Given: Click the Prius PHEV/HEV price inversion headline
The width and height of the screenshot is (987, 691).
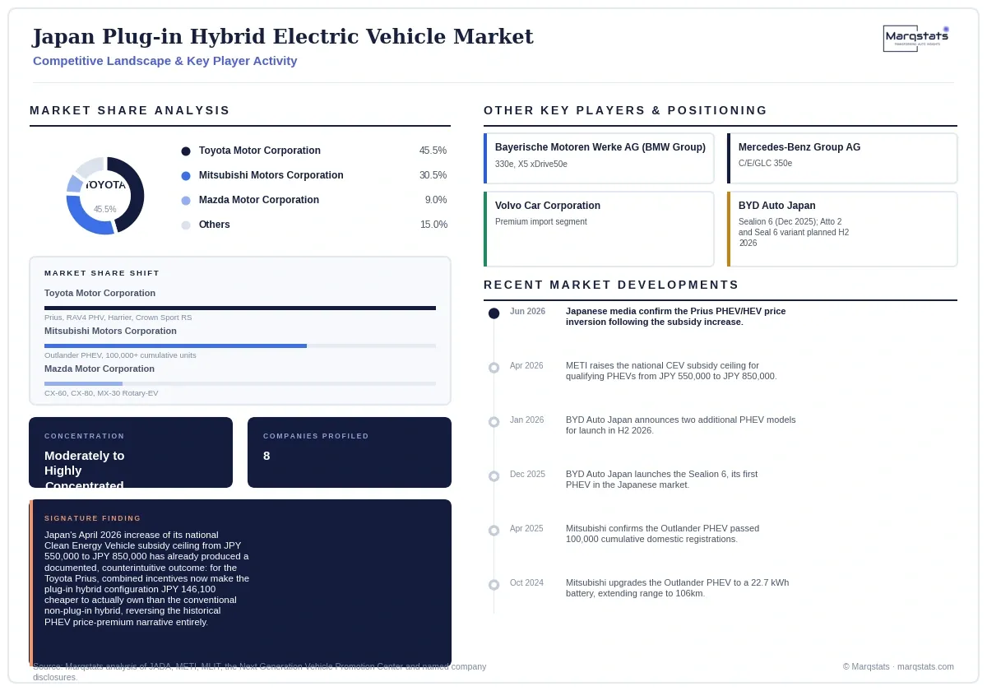Looking at the screenshot, I should 675,317.
